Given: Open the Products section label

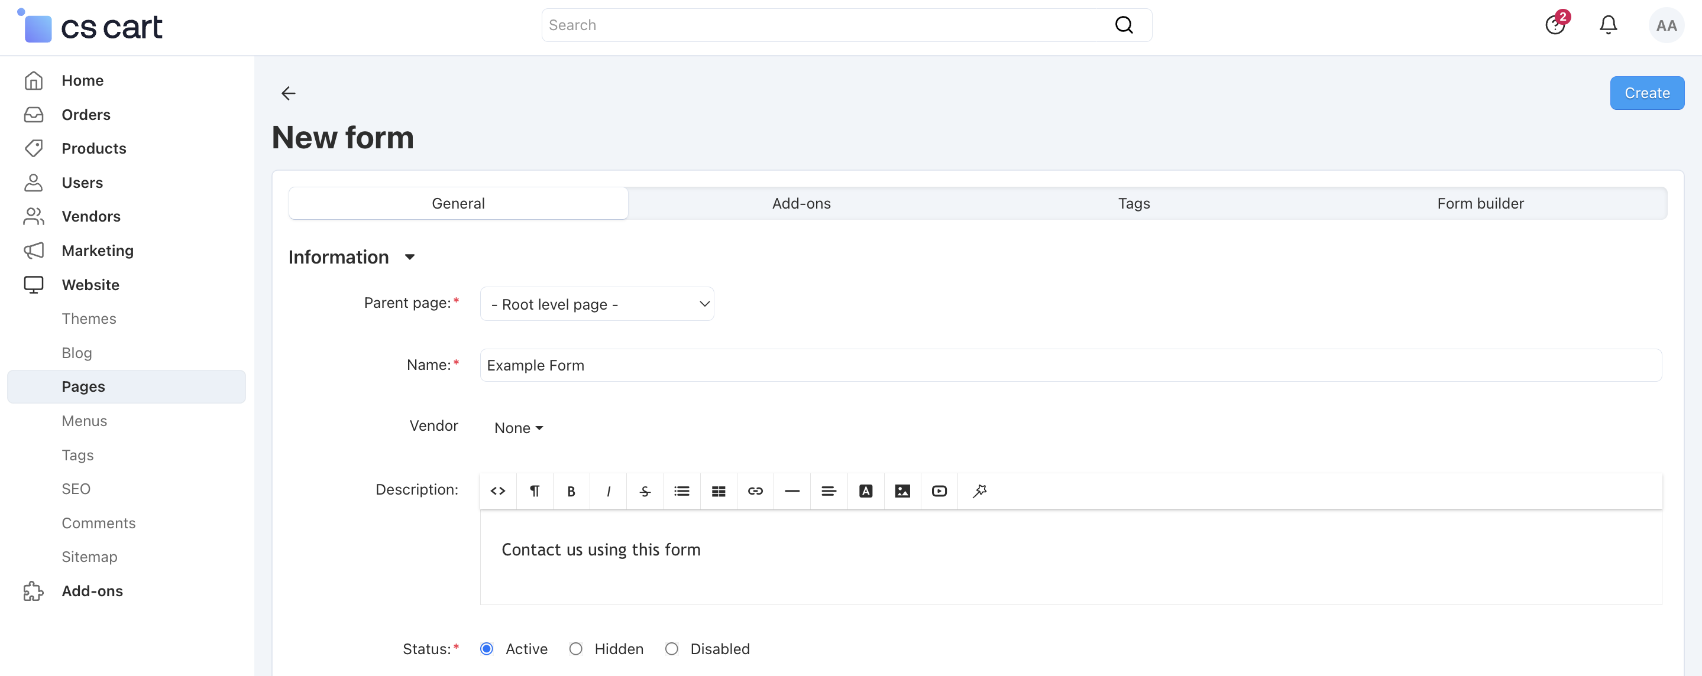Looking at the screenshot, I should click(x=94, y=148).
